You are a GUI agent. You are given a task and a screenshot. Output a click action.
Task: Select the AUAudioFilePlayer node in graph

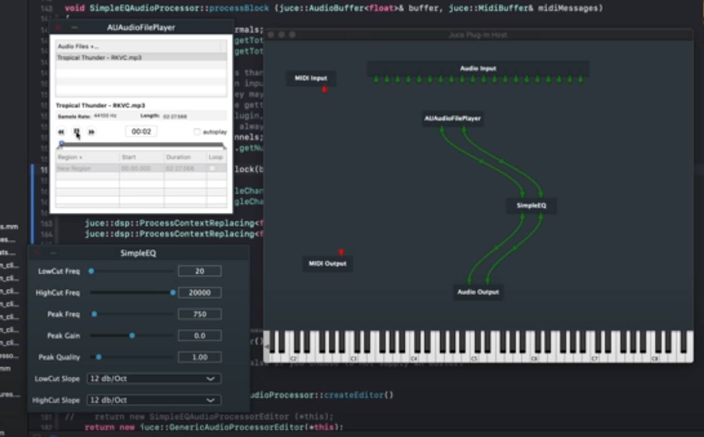[x=452, y=119]
